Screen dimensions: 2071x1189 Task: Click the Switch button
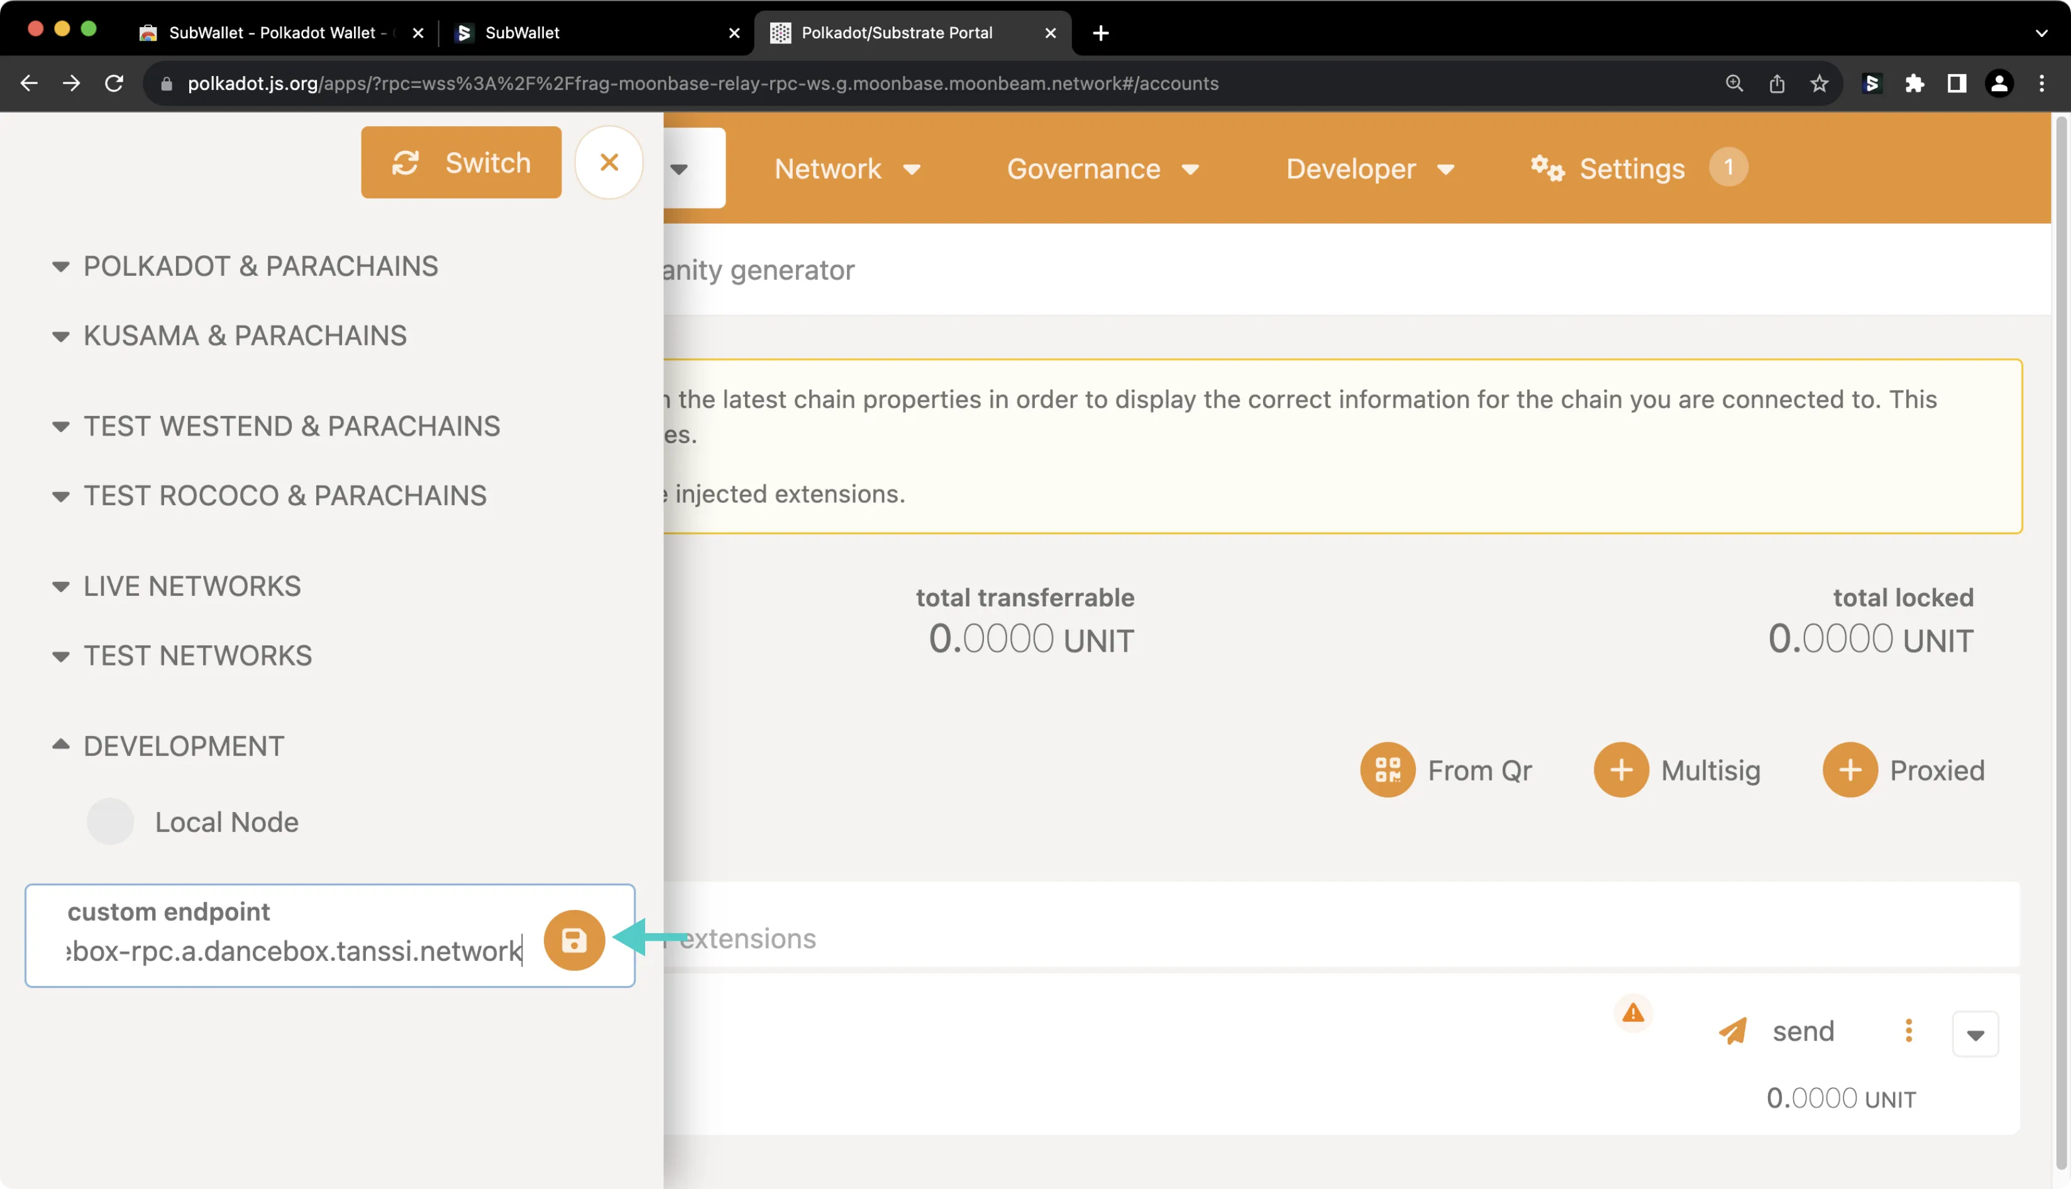(x=461, y=162)
